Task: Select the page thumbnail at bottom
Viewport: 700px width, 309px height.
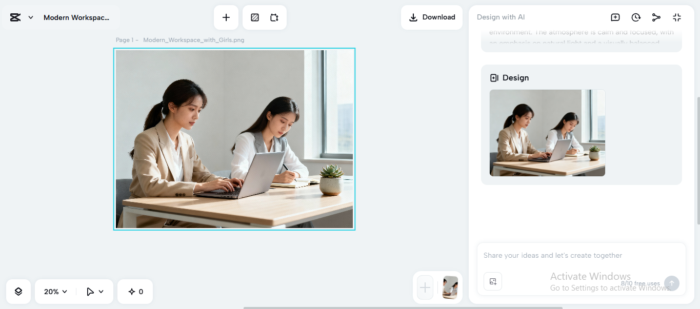Action: click(x=450, y=287)
